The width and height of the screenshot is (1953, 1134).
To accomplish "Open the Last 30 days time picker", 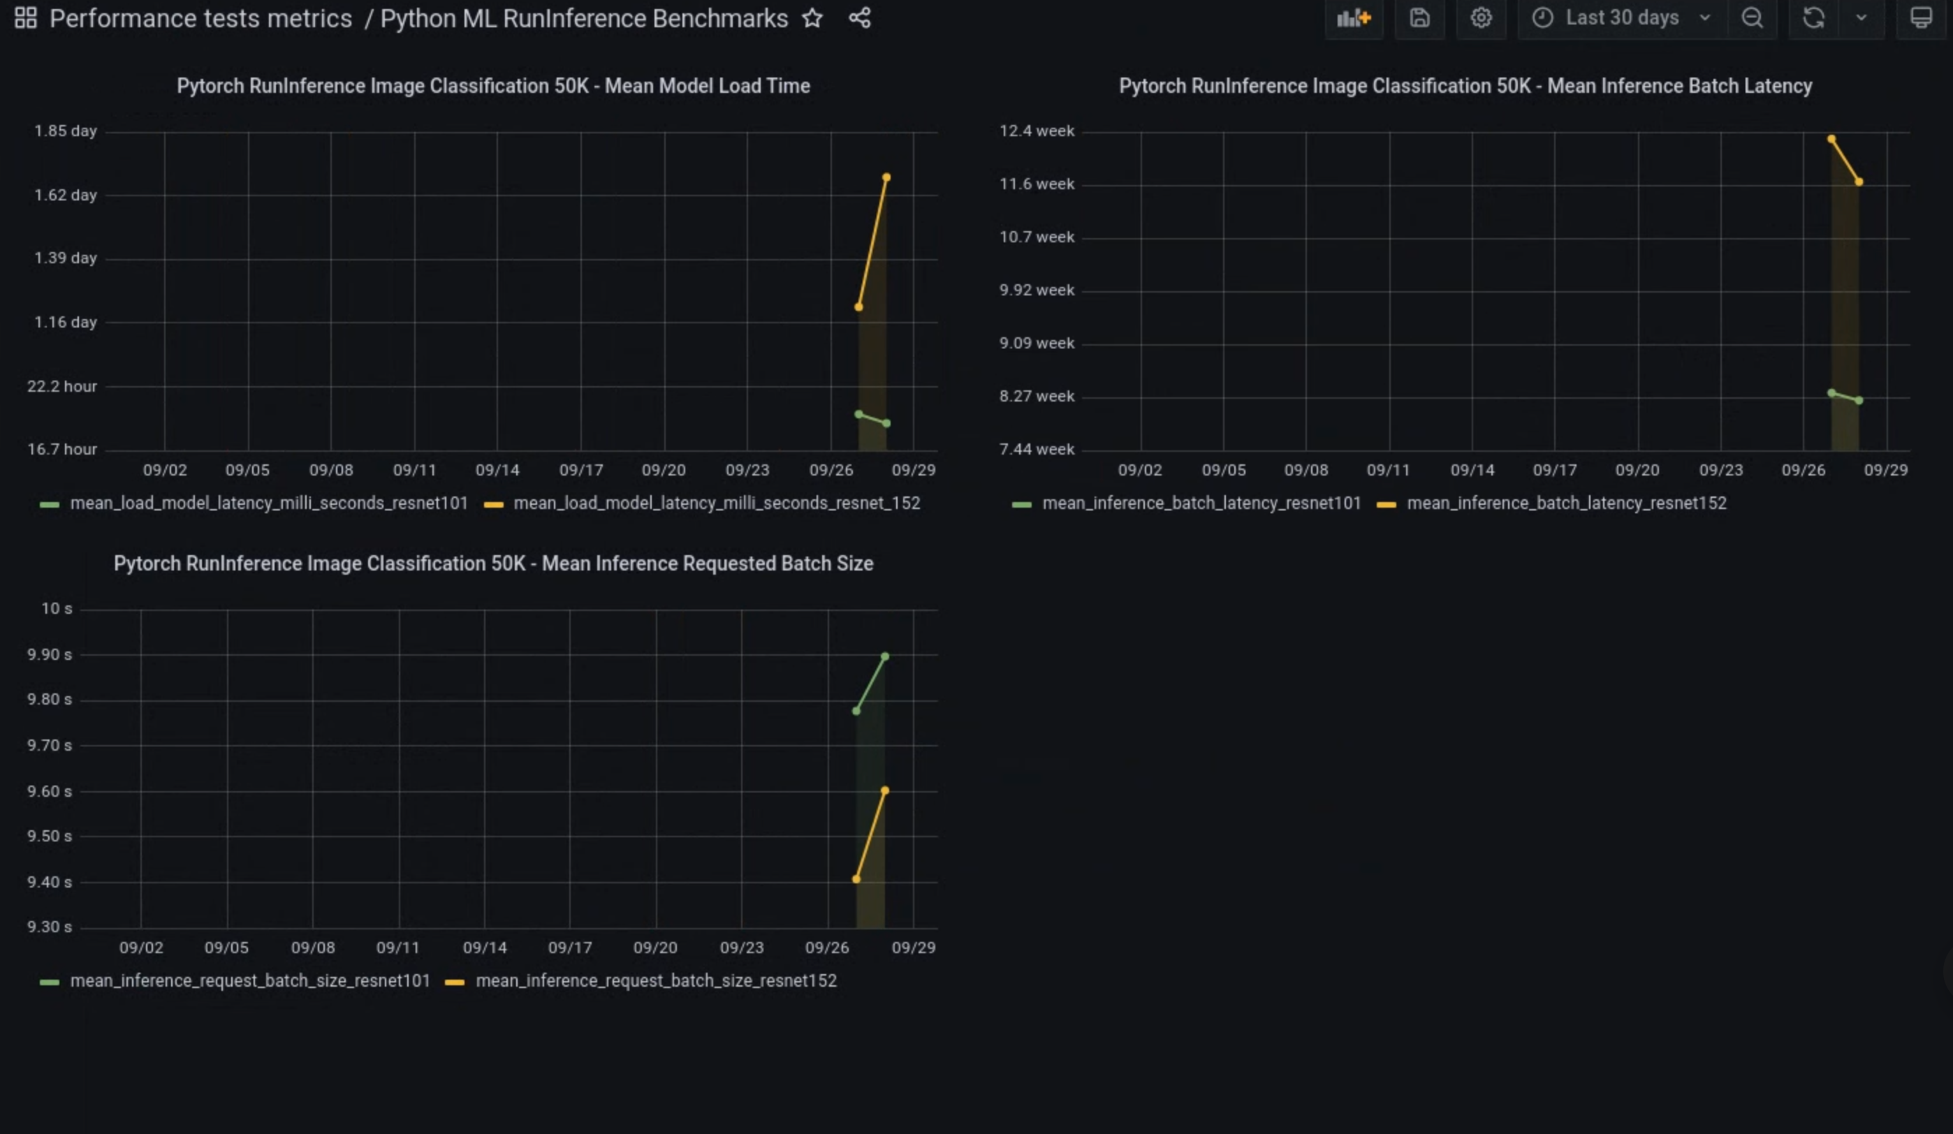I will [x=1621, y=18].
